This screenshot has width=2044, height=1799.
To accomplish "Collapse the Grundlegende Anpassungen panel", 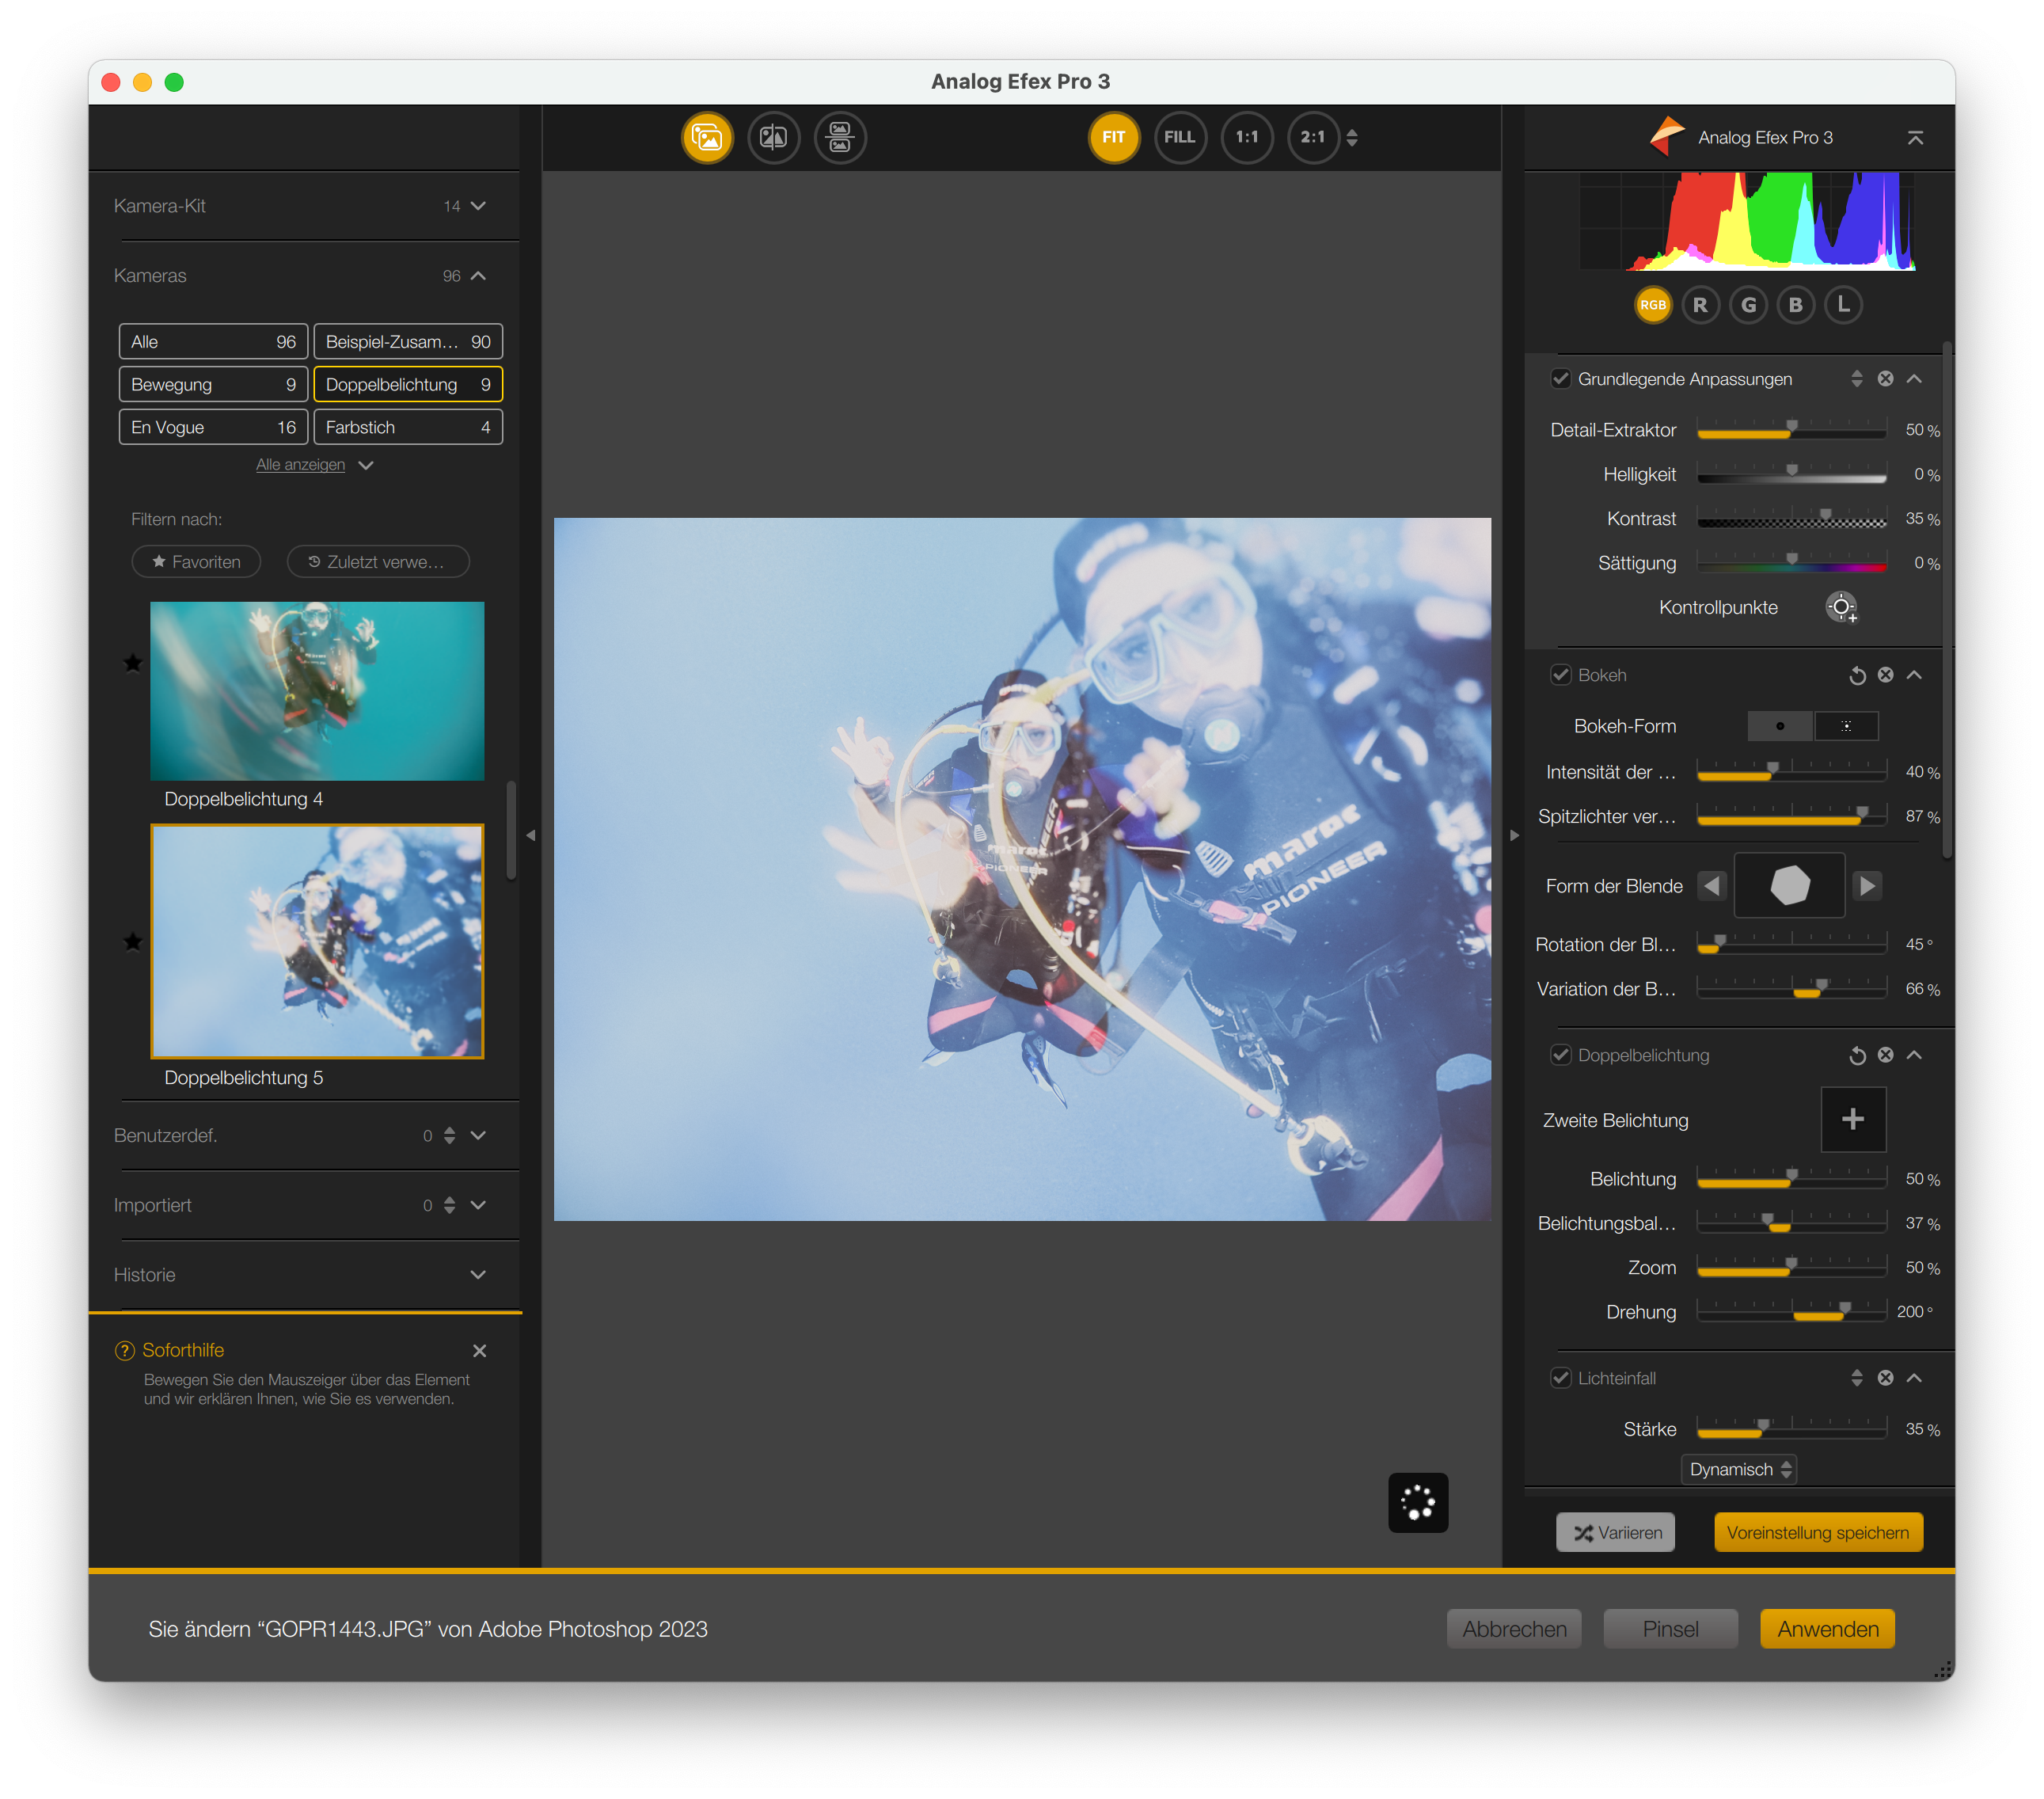I will pos(1914,379).
